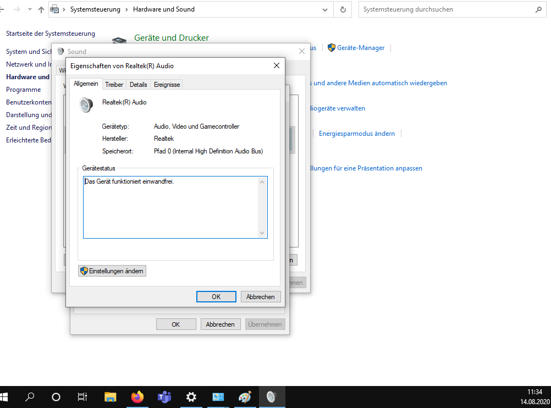Viewport: 551px width, 408px height.
Task: Click the taskbar clock and date
Action: click(535, 397)
